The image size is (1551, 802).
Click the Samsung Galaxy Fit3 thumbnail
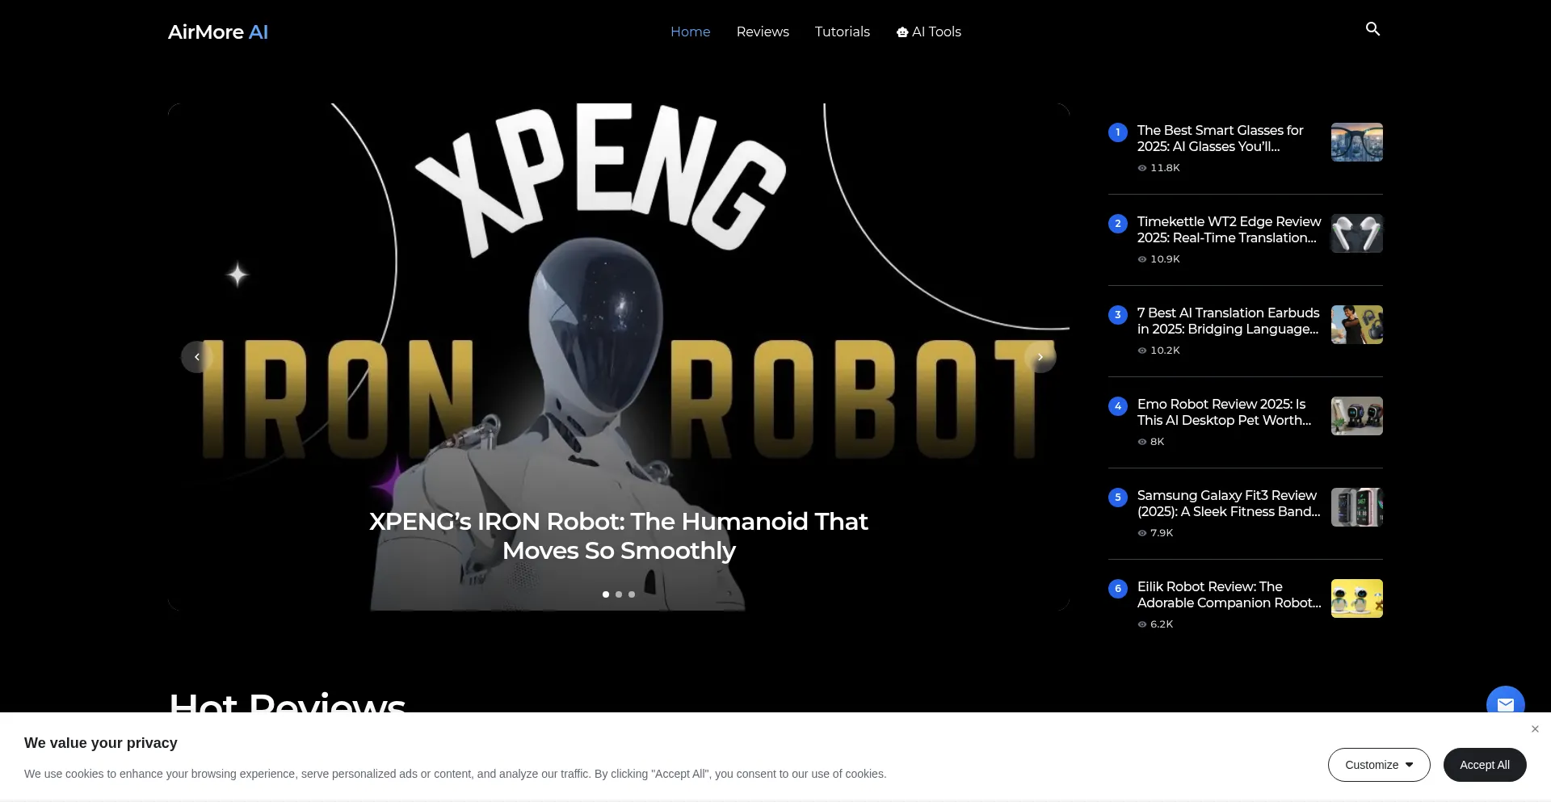(x=1357, y=507)
